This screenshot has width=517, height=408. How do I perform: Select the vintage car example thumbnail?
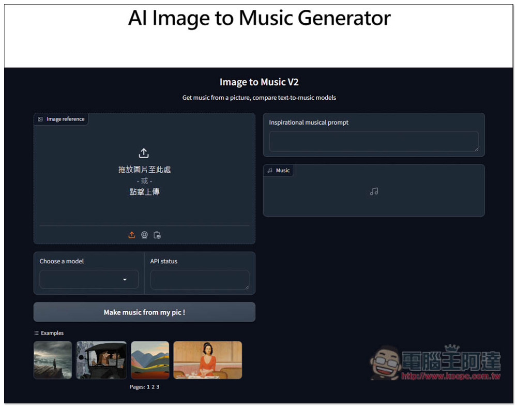101,360
